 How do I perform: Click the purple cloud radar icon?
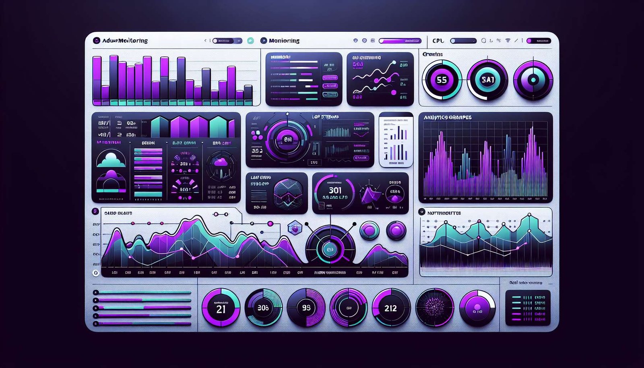coord(220,164)
